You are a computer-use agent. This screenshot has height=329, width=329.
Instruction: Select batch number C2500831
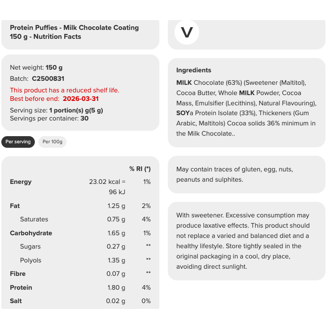(x=48, y=79)
